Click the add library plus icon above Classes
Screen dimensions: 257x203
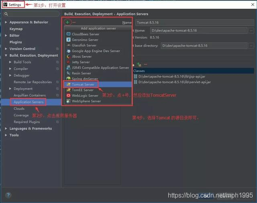point(139,64)
